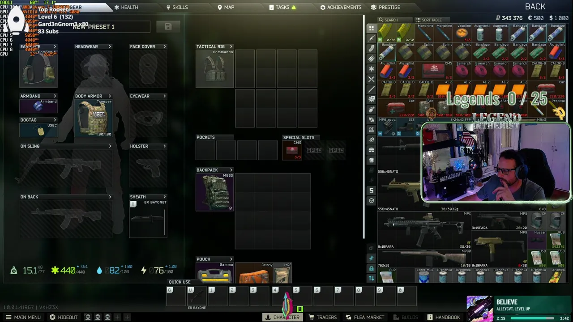Expand Holster slot options arrow
The height and width of the screenshot is (322, 573).
click(164, 146)
